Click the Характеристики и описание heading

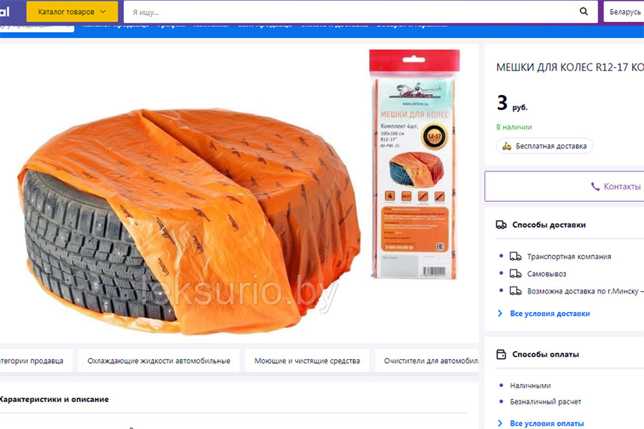pos(54,400)
